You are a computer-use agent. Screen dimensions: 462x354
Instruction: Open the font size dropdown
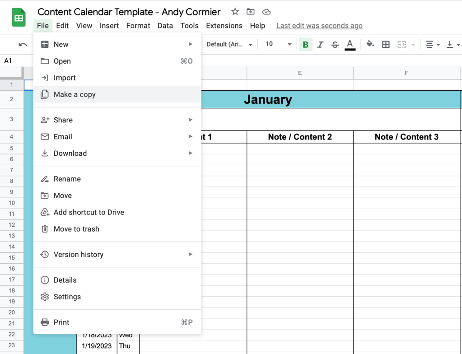tap(278, 44)
